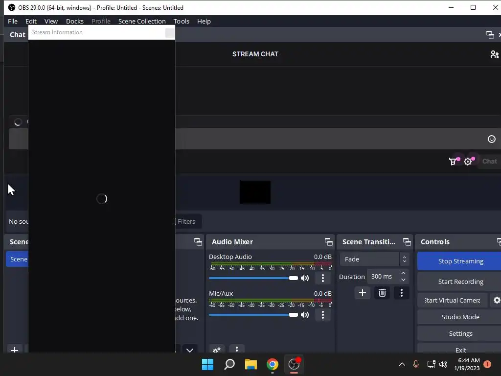Open the Docks menu

click(x=75, y=21)
